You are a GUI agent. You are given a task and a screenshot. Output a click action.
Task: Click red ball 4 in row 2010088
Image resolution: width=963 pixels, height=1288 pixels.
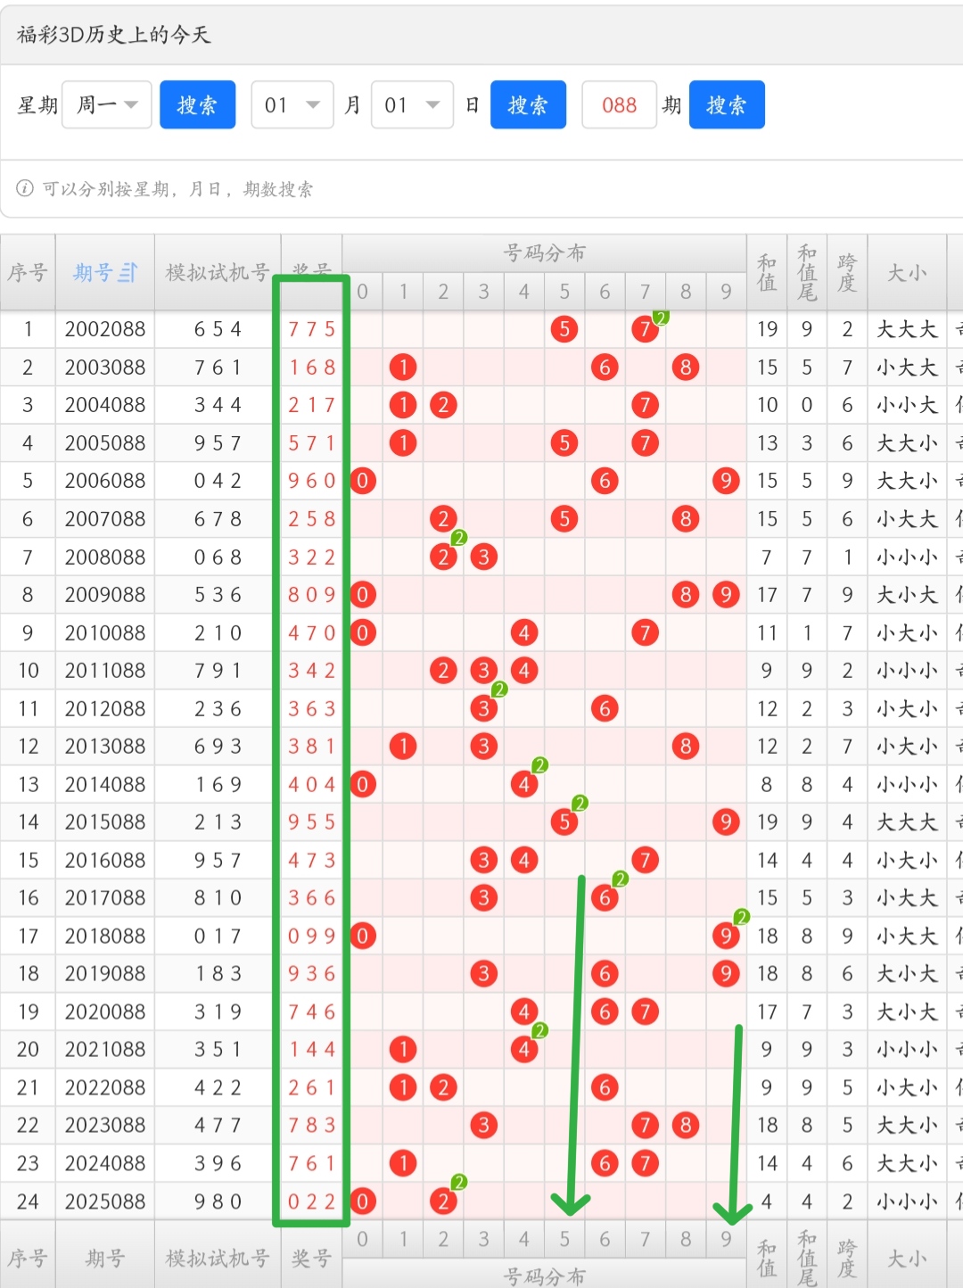point(524,633)
